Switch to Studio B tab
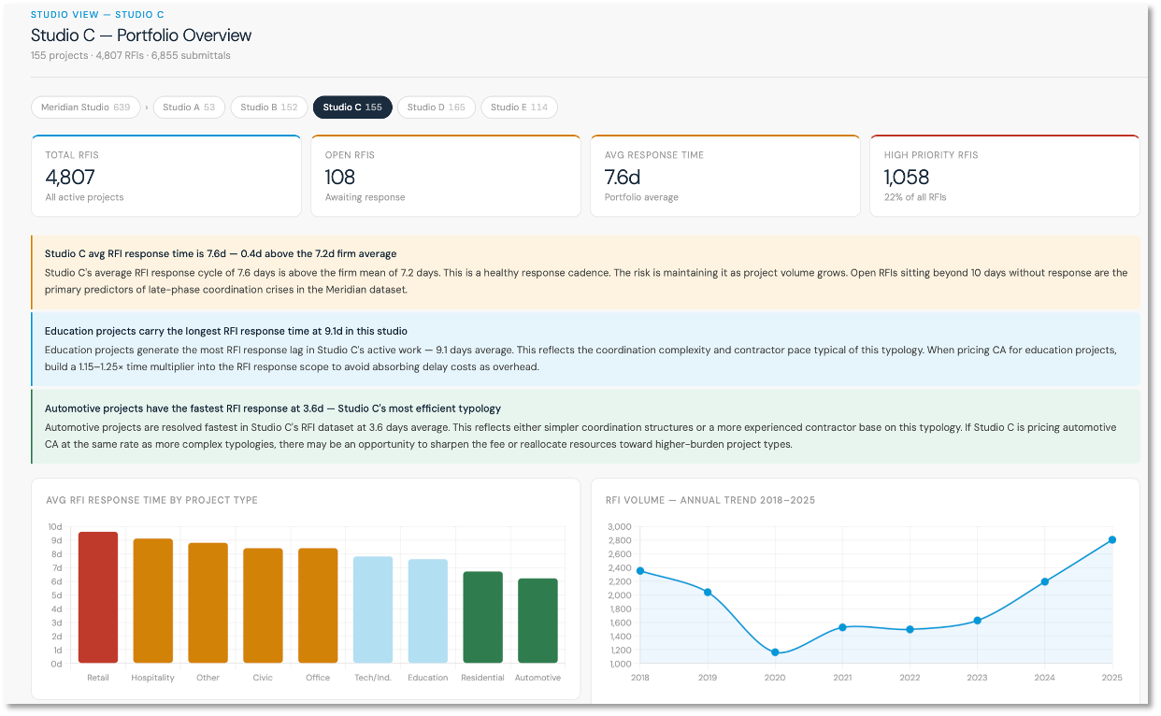Screen dimensions: 1161x716 (x=269, y=107)
